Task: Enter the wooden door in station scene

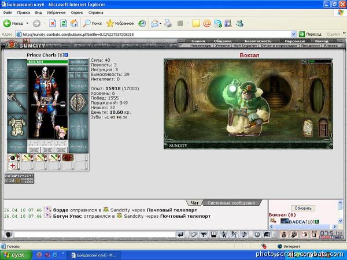Action: tap(323, 128)
